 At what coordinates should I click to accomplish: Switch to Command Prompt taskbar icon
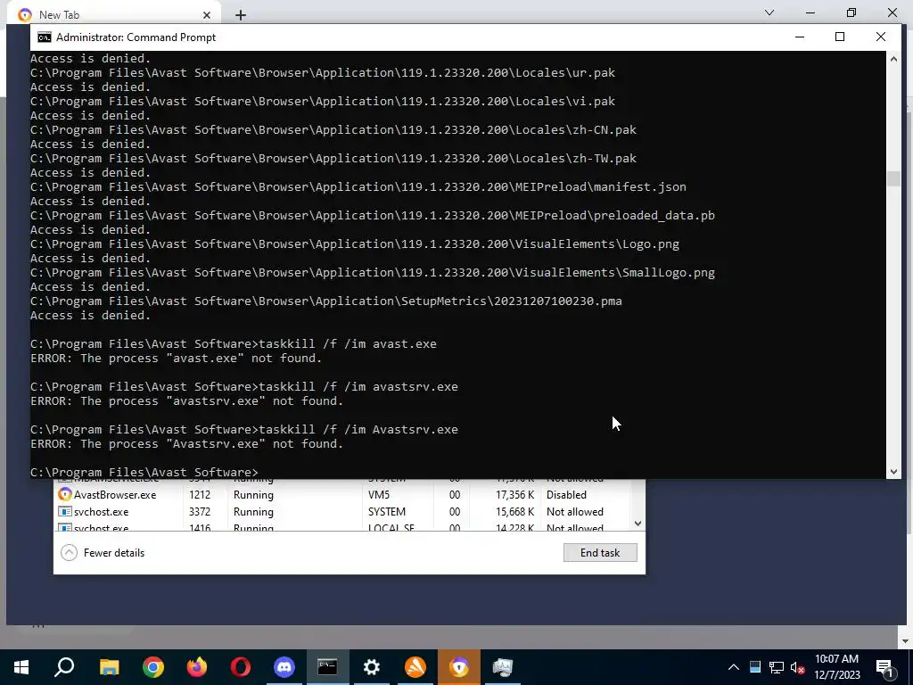point(327,667)
